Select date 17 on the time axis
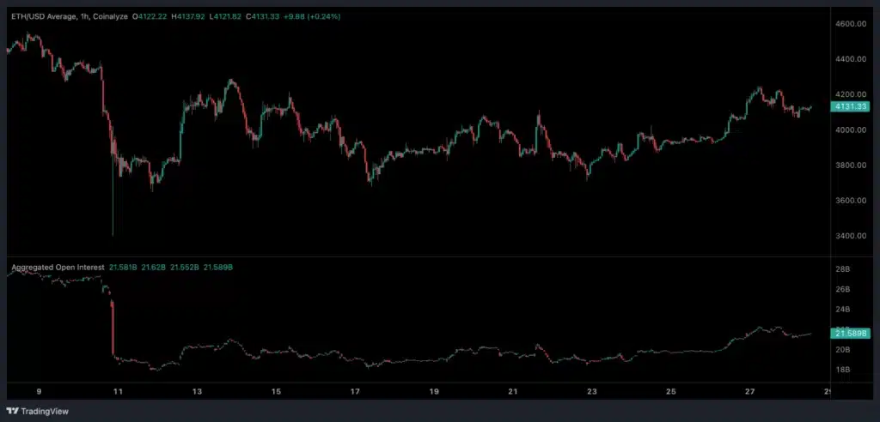 point(355,392)
